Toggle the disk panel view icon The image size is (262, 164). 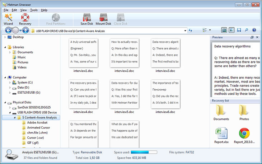click(x=224, y=30)
